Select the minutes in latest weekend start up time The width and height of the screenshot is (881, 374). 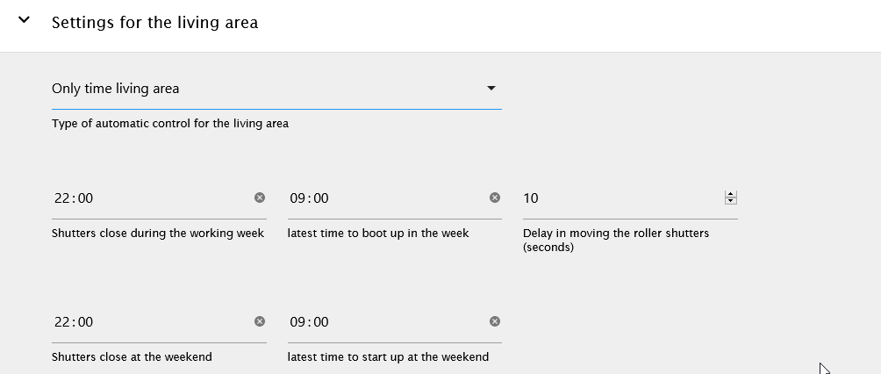coord(320,322)
